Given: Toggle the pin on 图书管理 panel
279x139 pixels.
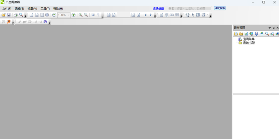Looking at the screenshot, I should click(x=274, y=28).
